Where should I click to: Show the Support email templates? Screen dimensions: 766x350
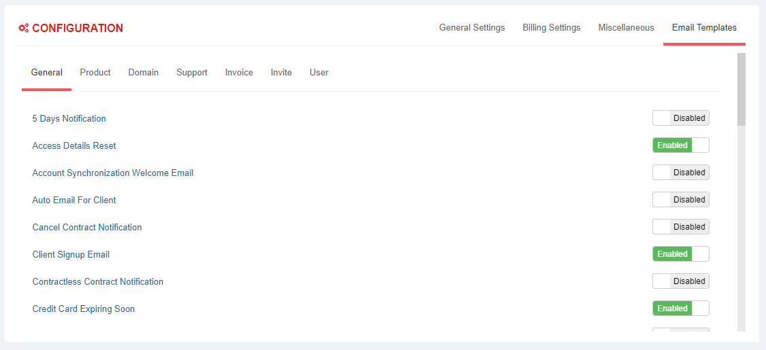click(x=192, y=73)
